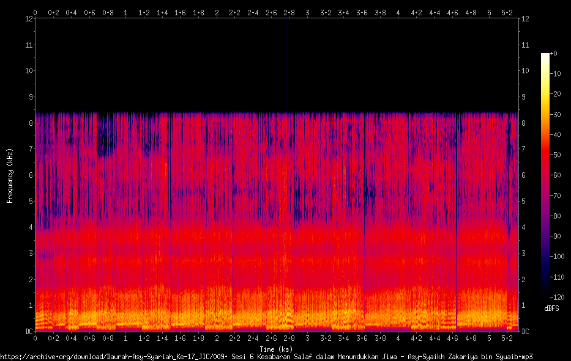
Task: Click the "dBFS" colorbar unit label
Action: [x=551, y=308]
